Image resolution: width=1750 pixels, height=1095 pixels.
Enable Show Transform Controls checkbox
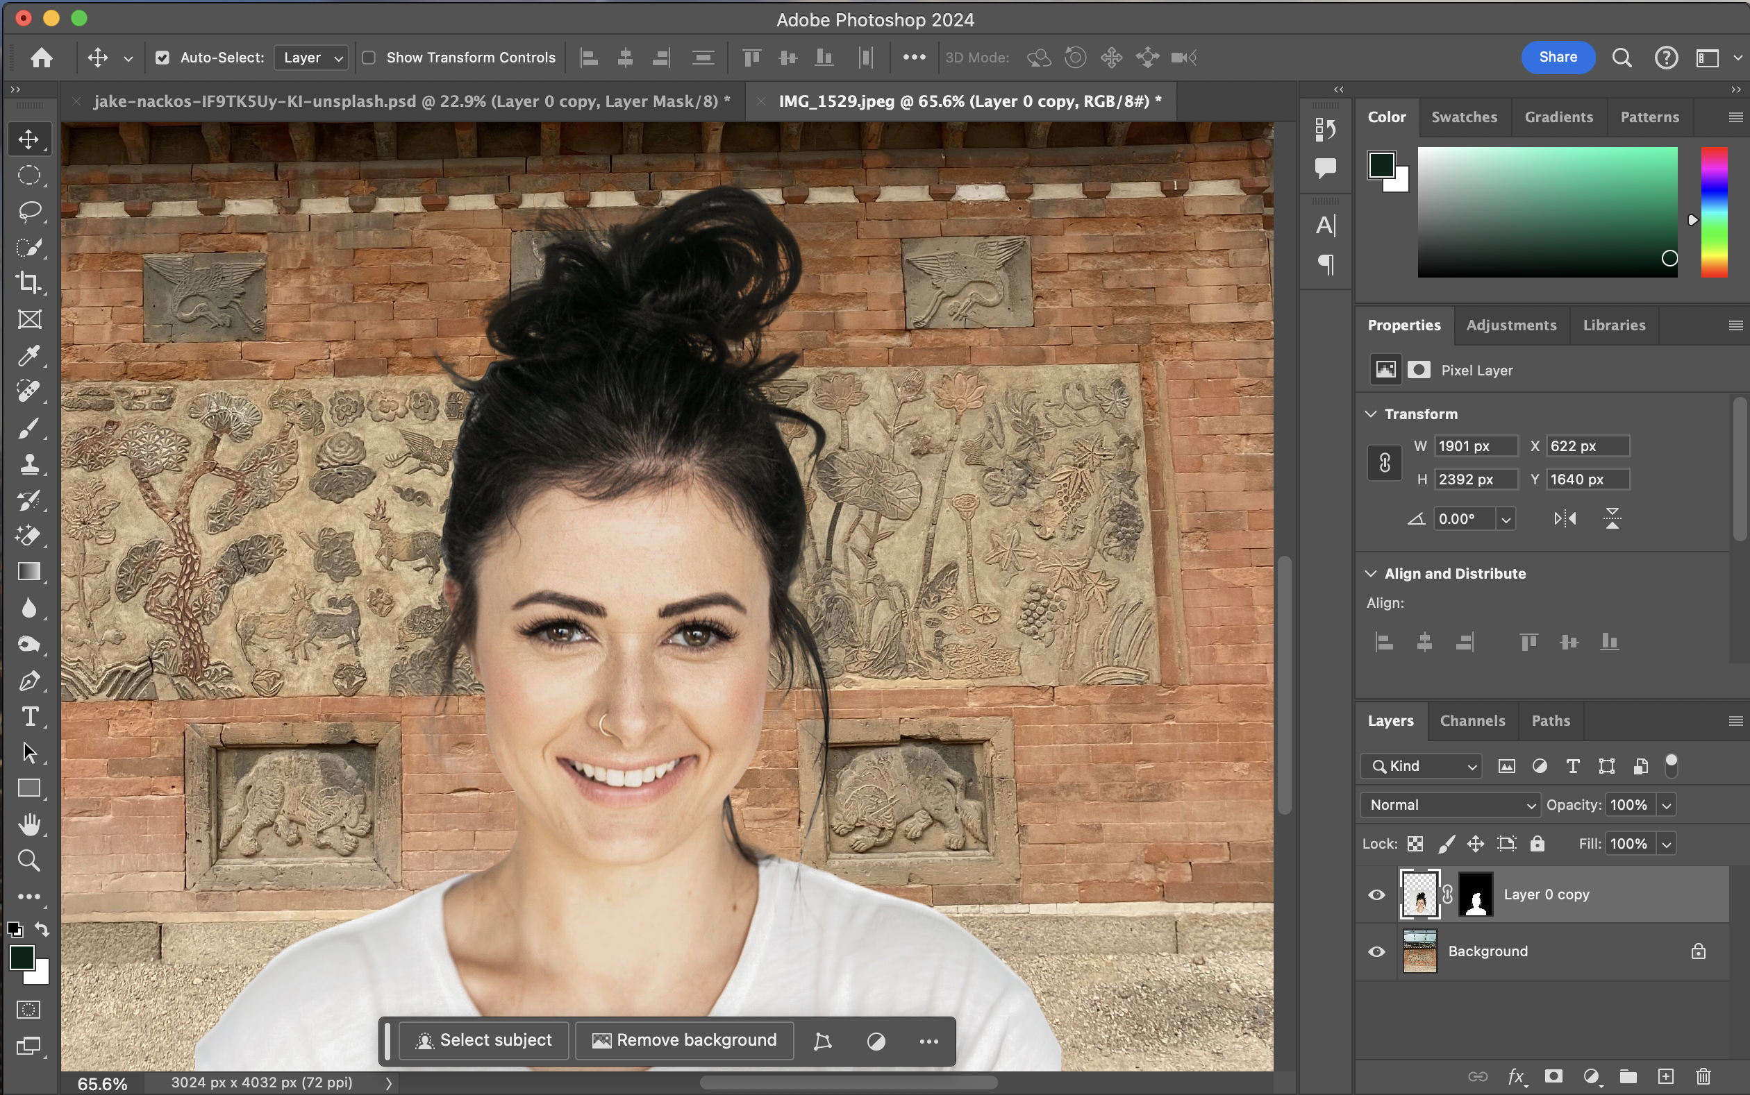[369, 58]
